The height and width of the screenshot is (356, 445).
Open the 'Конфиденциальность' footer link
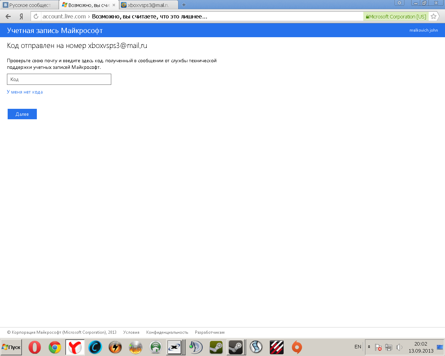tap(167, 332)
